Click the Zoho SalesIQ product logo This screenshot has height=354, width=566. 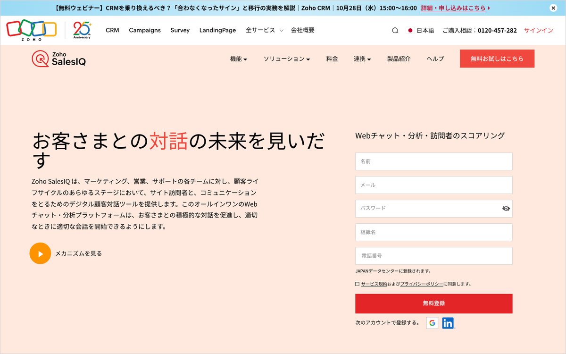(x=59, y=59)
